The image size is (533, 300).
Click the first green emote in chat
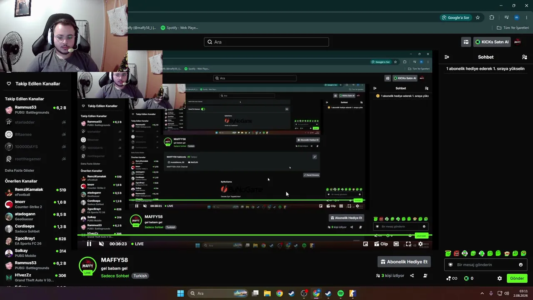pyautogui.click(x=448, y=253)
